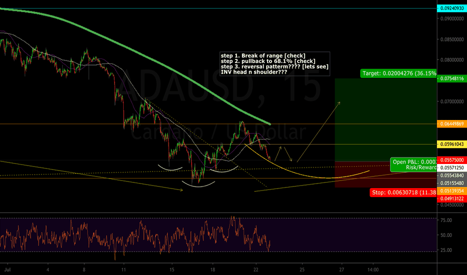Click the '18' date on time axis

[x=212, y=269]
